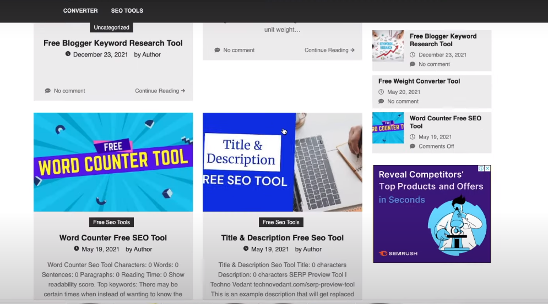Screen dimensions: 548x304
Task: Open the Semrush 'Reveal Competitors' ad banner
Action: (x=432, y=214)
